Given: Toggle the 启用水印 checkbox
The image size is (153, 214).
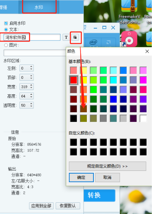Looking at the screenshot, I should tap(6, 23).
